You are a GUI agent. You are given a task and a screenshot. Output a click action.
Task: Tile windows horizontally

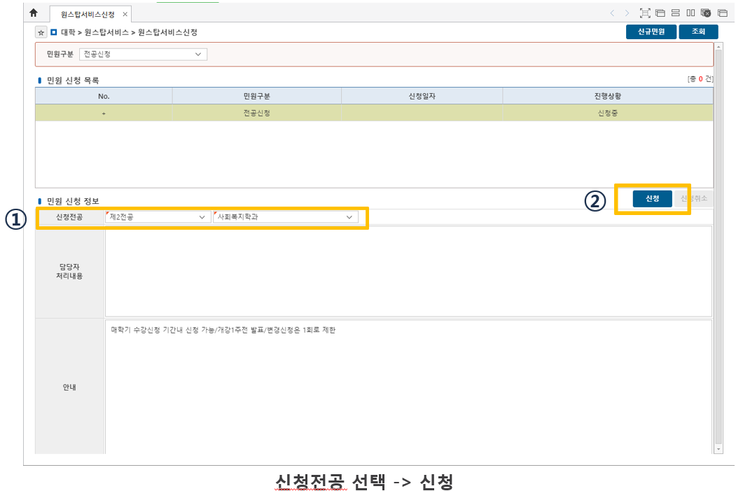click(x=676, y=13)
